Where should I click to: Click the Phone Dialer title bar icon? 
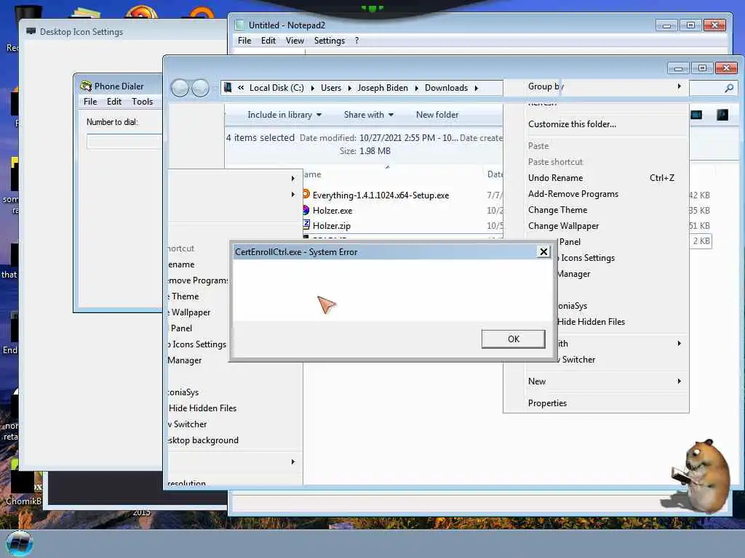[x=86, y=86]
